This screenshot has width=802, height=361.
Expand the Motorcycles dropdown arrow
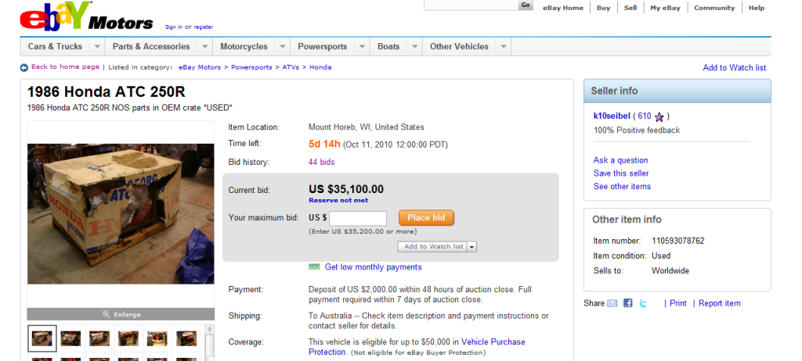[280, 47]
